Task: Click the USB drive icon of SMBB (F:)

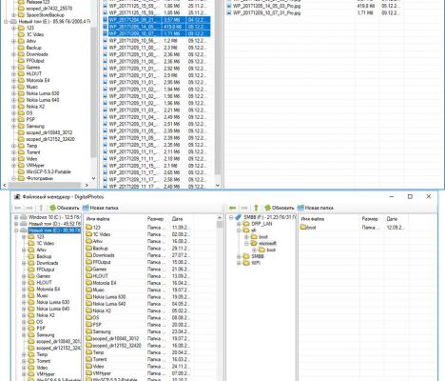Action: pos(239,217)
